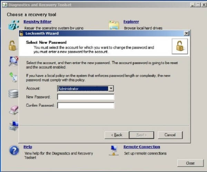The width and height of the screenshot is (207, 172).
Task: Click the blue Help question mark icon
Action: tap(14, 150)
